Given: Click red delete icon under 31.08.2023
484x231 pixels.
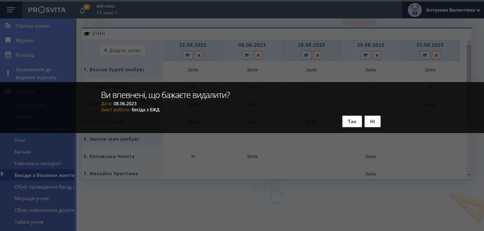Looking at the screenshot, I should (436, 55).
